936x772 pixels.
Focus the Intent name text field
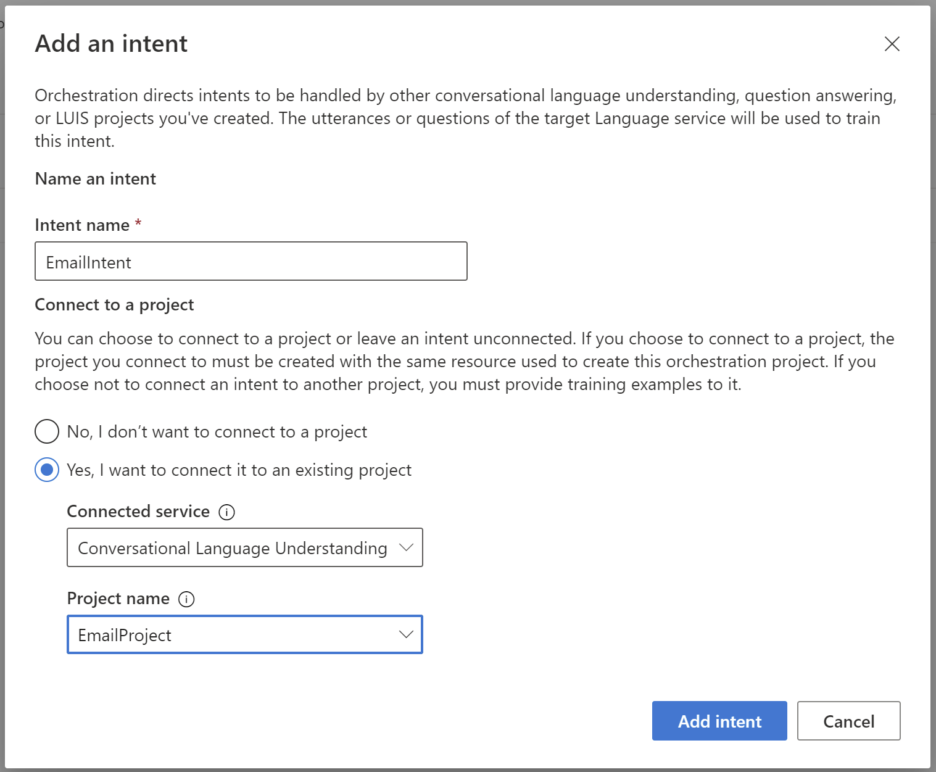coord(251,261)
